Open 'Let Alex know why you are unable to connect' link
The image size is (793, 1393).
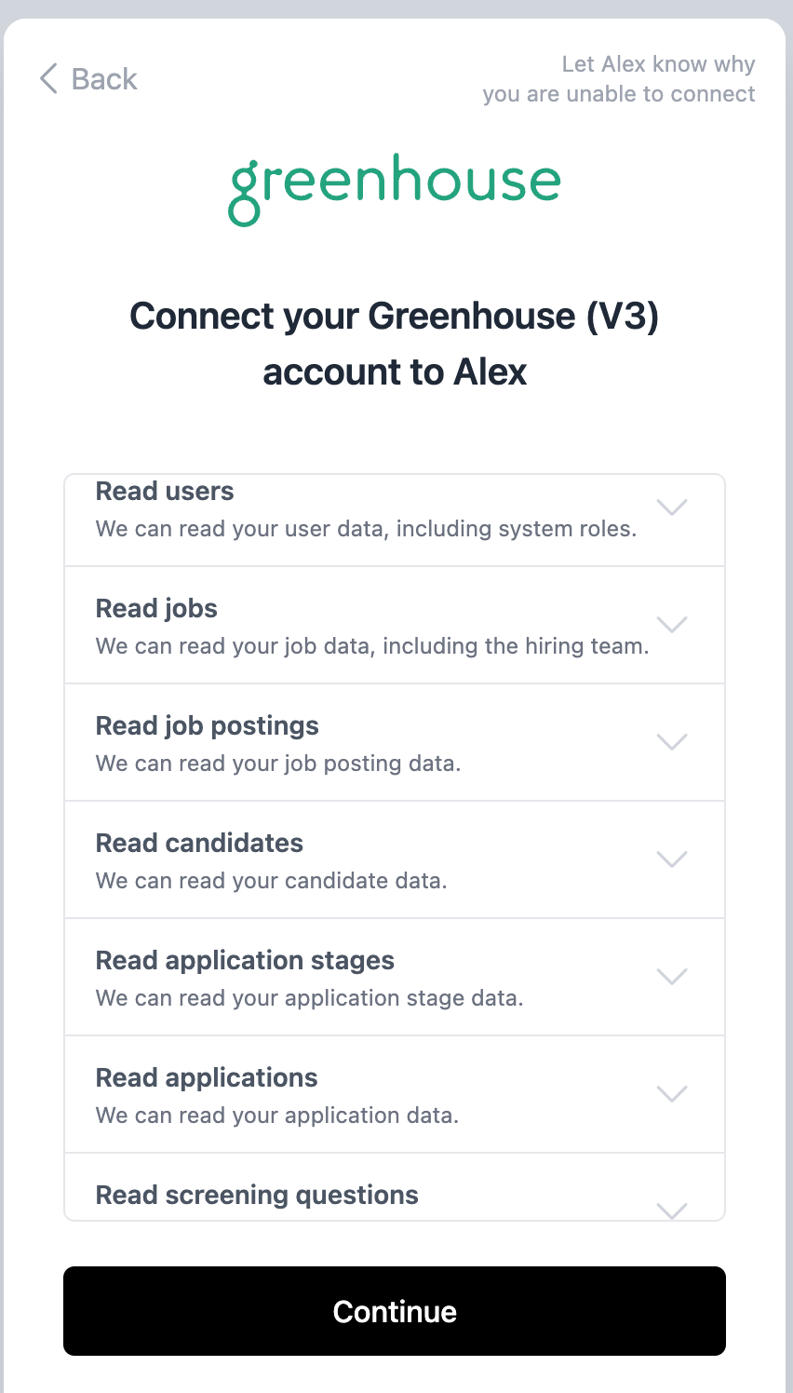coord(619,79)
